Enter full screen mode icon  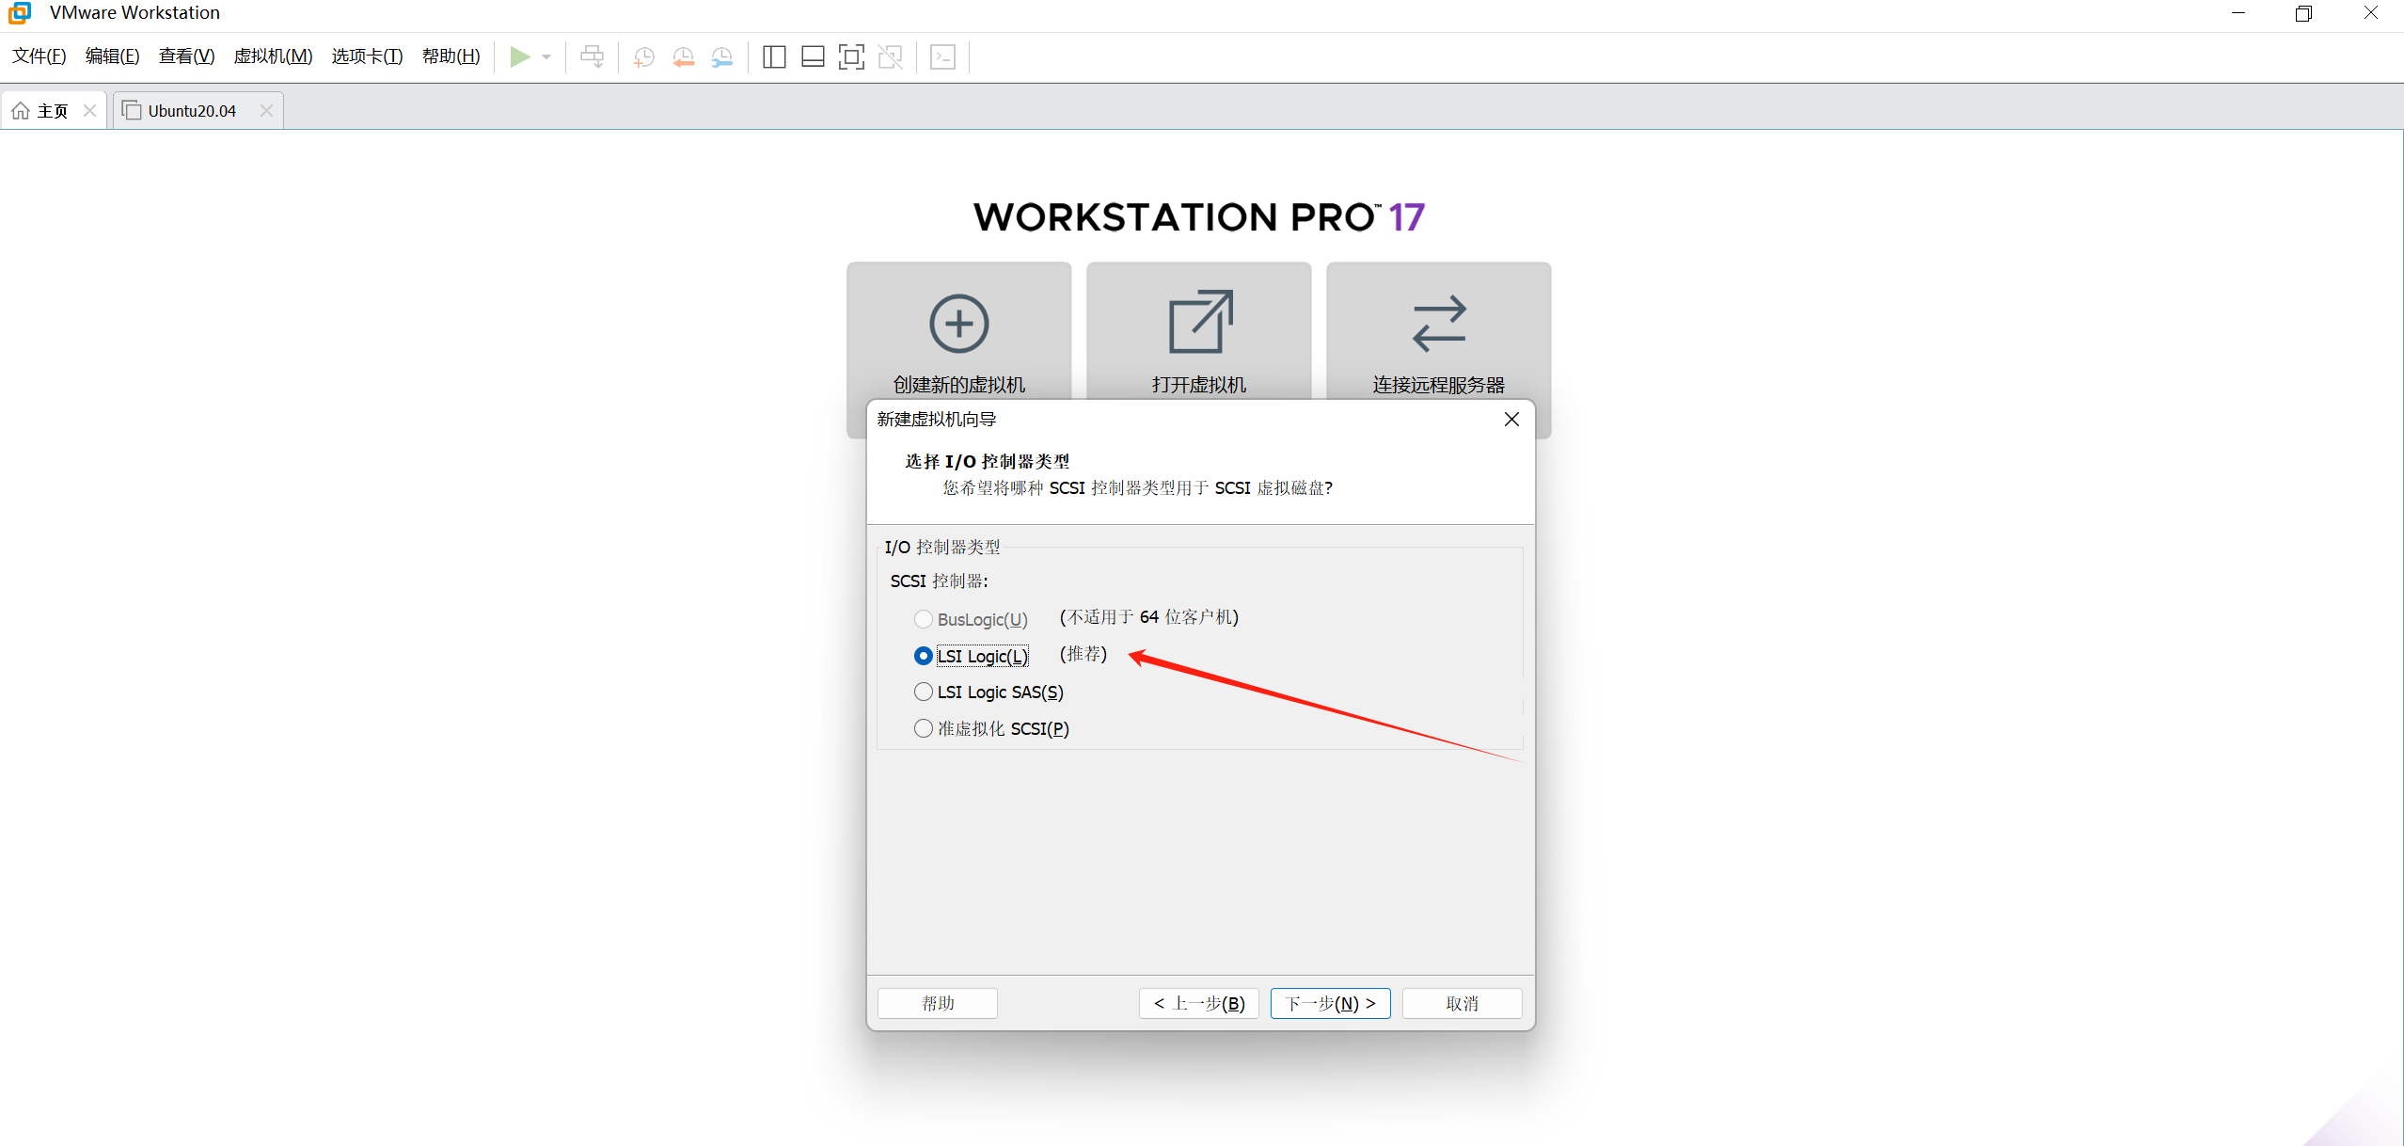point(851,56)
